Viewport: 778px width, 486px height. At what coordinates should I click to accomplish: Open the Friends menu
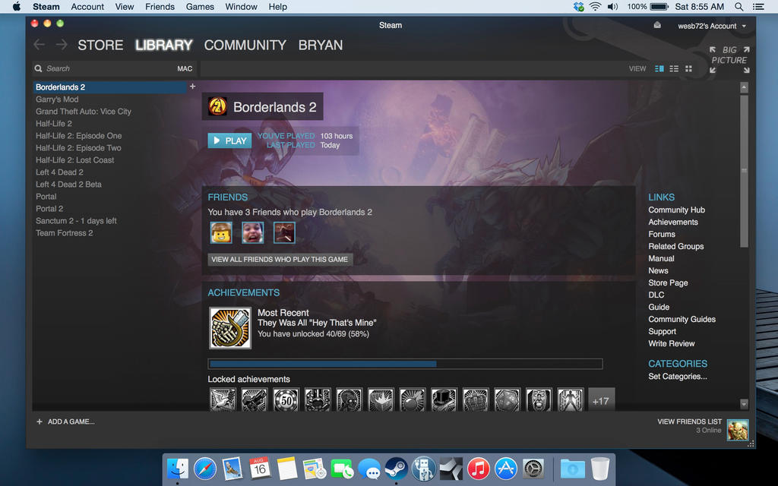(x=160, y=6)
